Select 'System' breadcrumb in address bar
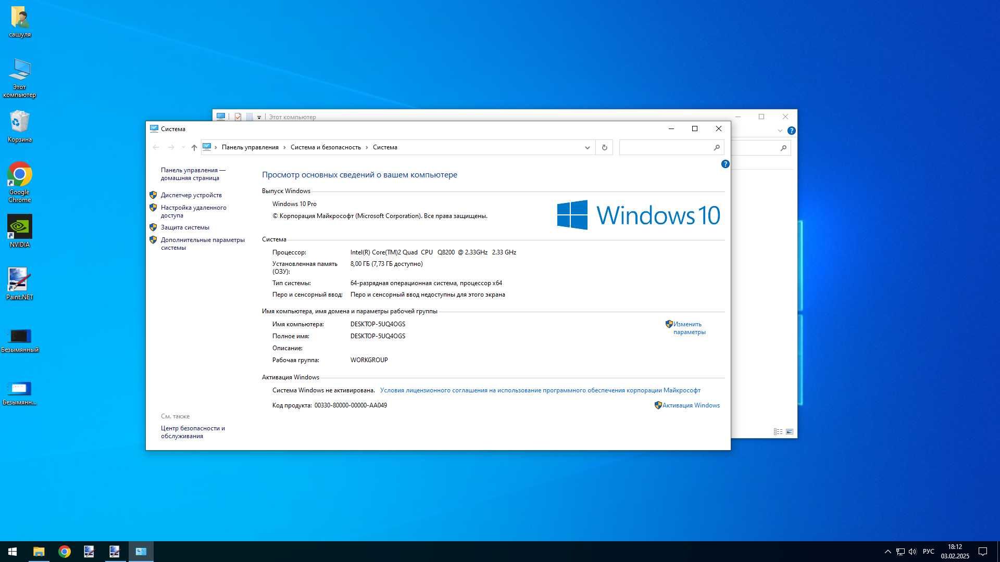The height and width of the screenshot is (562, 1000). [x=385, y=147]
